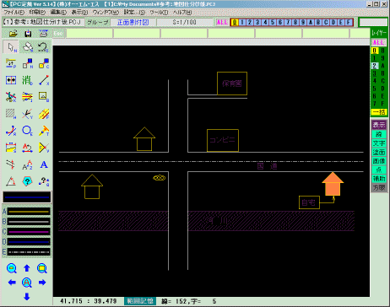Print using the printer icon
Image resolution: width=390 pixels, height=307 pixels.
(x=43, y=34)
